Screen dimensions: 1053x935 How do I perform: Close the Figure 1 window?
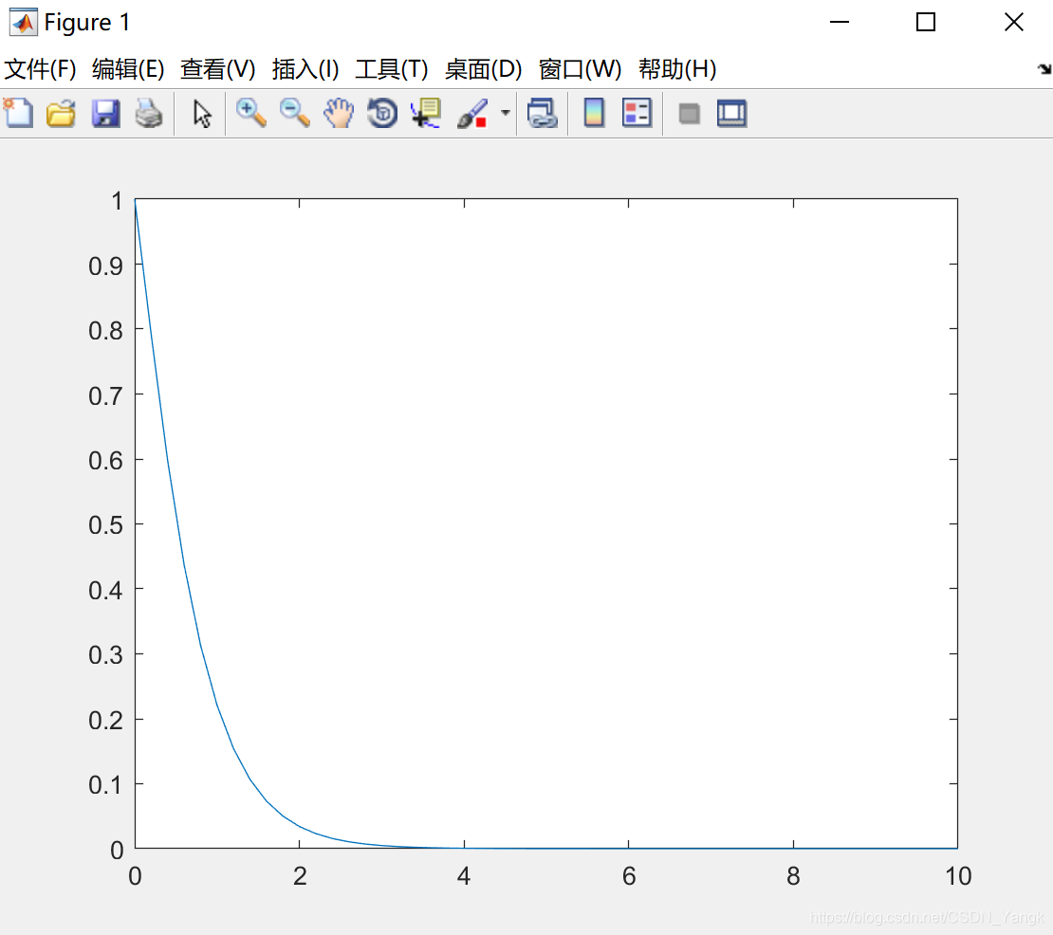click(x=1014, y=22)
